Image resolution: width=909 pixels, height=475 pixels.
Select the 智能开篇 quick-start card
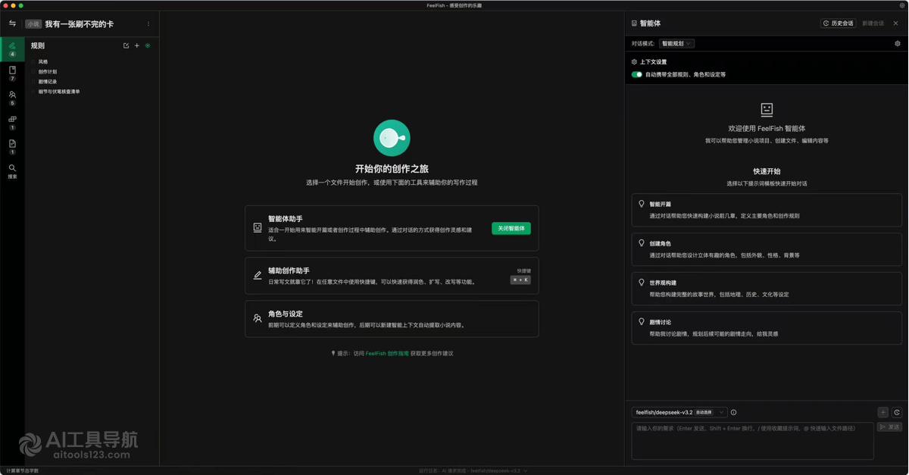click(x=767, y=210)
